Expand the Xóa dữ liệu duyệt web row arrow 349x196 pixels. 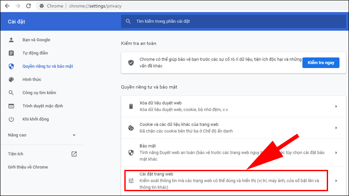336,107
